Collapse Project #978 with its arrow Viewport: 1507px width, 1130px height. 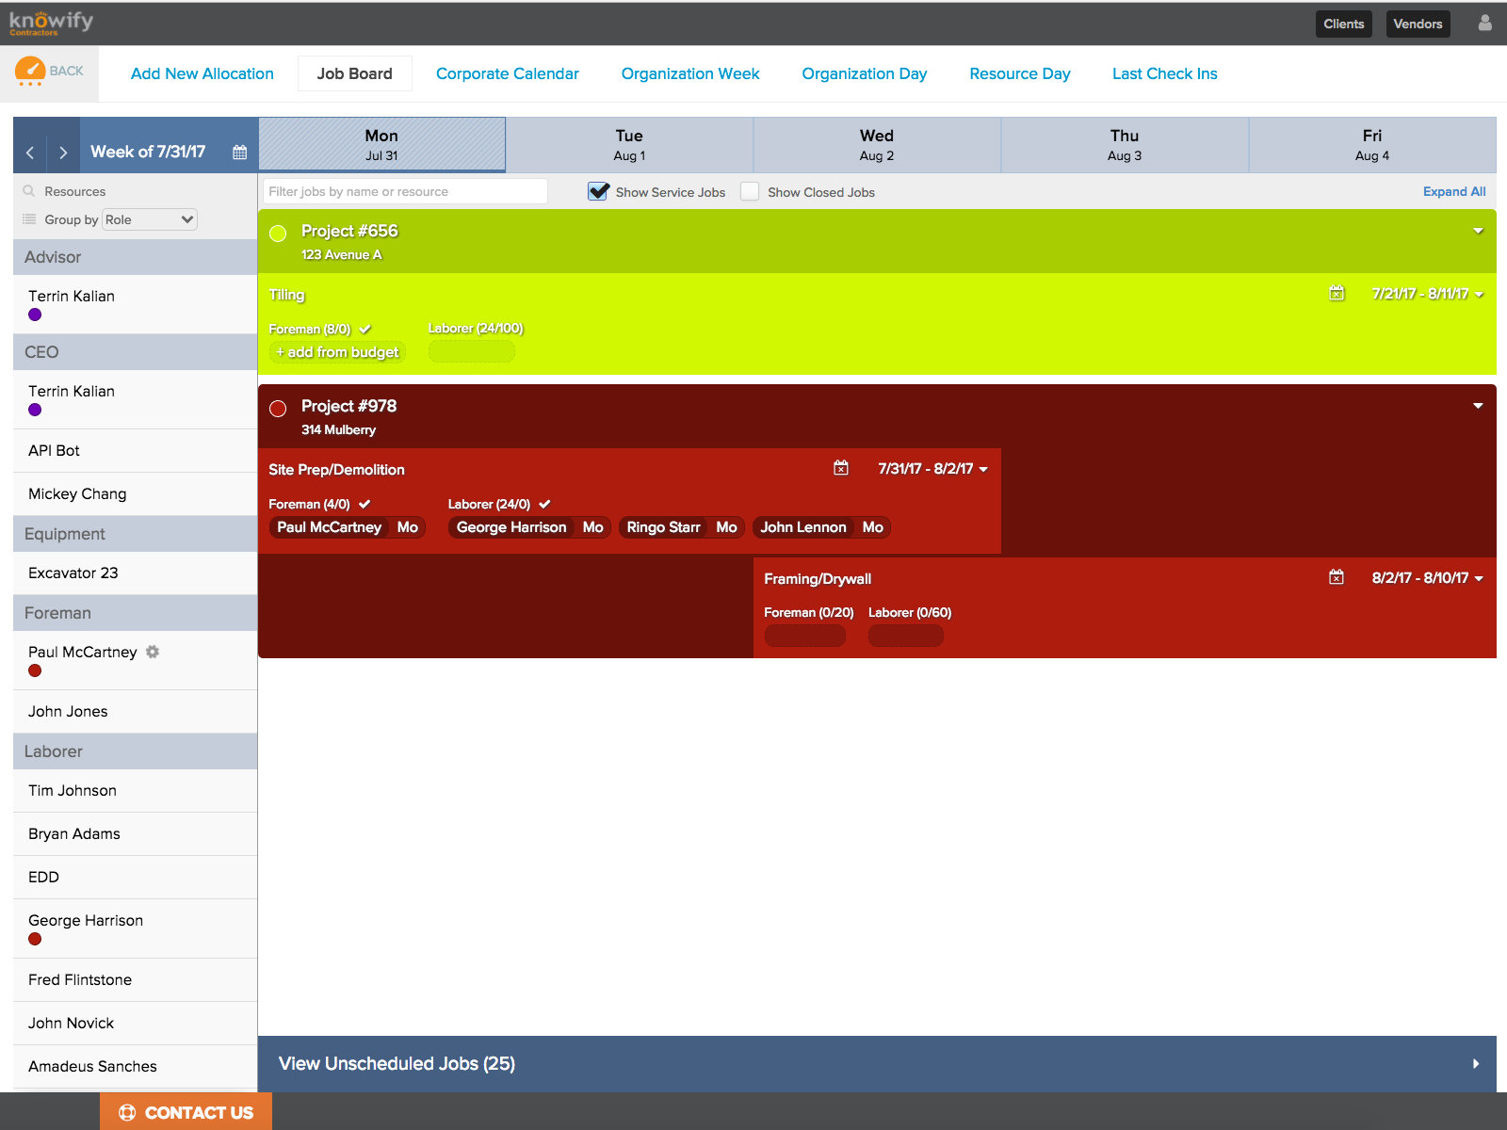click(1478, 406)
